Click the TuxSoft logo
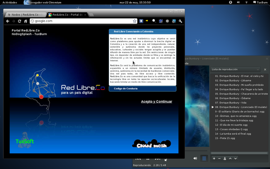The height and width of the screenshot is (169, 270). coord(25,140)
